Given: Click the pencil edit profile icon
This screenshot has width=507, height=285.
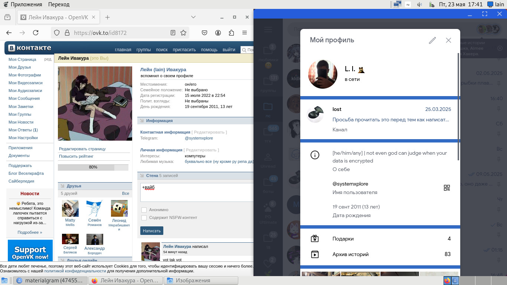Looking at the screenshot, I should [432, 40].
